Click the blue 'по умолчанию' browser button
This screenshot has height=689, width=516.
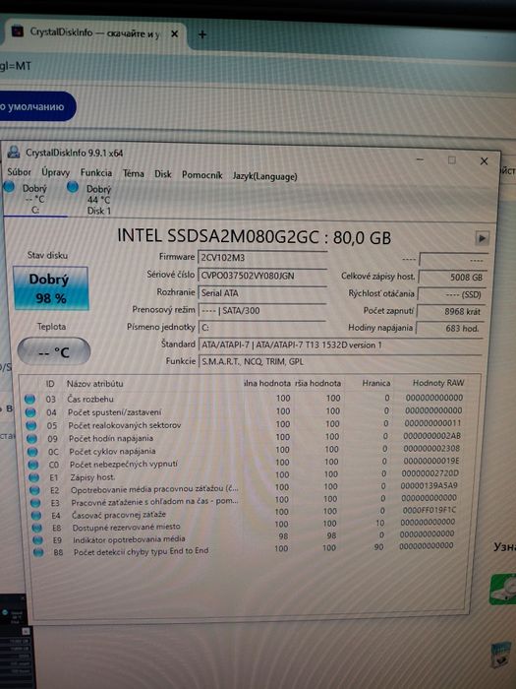click(x=37, y=106)
